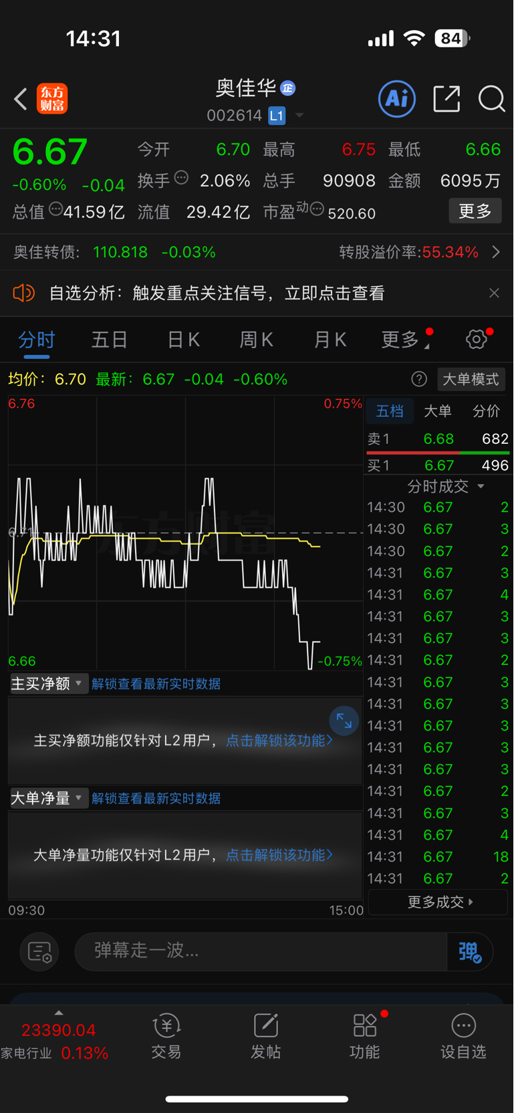Expand the stock code dropdown arrow

click(x=299, y=116)
